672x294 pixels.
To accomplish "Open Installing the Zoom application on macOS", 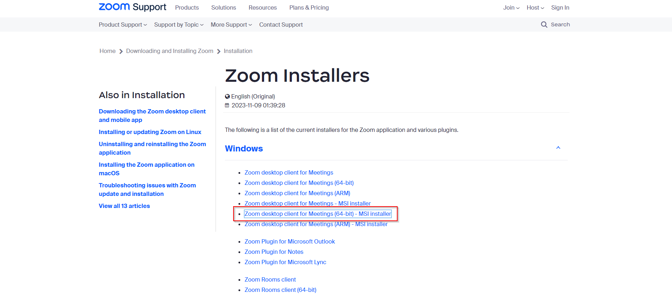I will pyautogui.click(x=147, y=169).
